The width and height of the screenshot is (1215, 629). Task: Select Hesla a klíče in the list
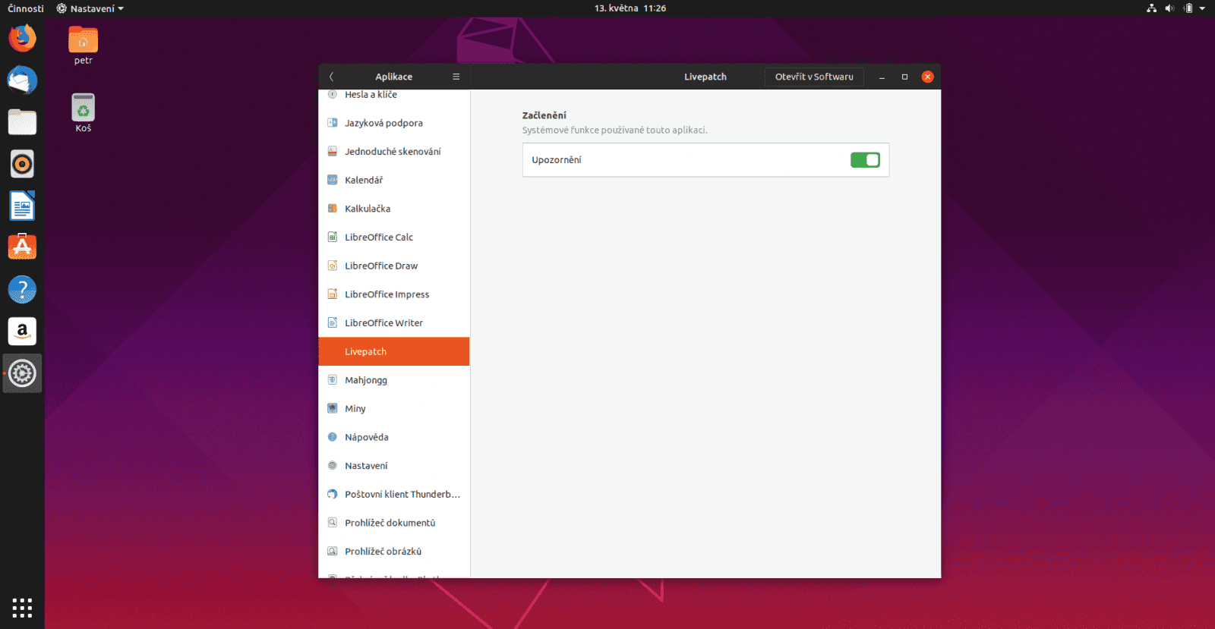pyautogui.click(x=394, y=95)
